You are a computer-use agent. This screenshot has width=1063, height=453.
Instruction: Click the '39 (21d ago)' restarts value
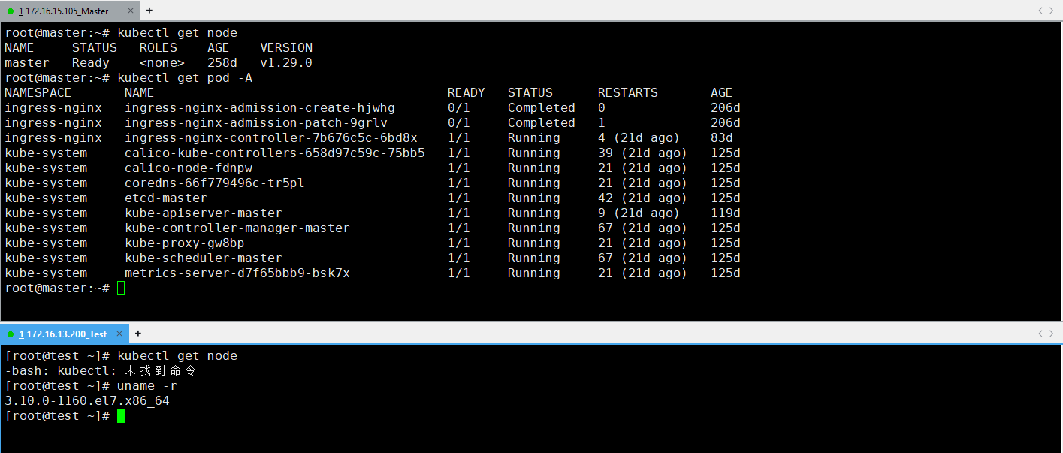[643, 153]
